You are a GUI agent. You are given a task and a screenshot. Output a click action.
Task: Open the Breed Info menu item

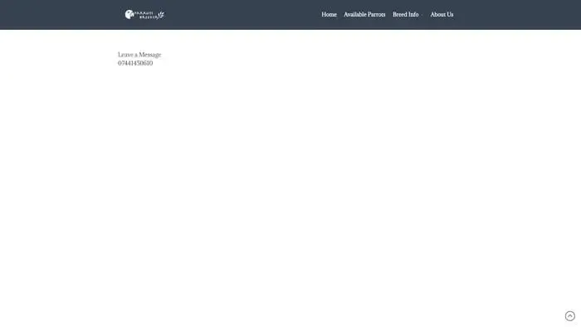coord(405,14)
